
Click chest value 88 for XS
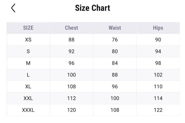71,40
